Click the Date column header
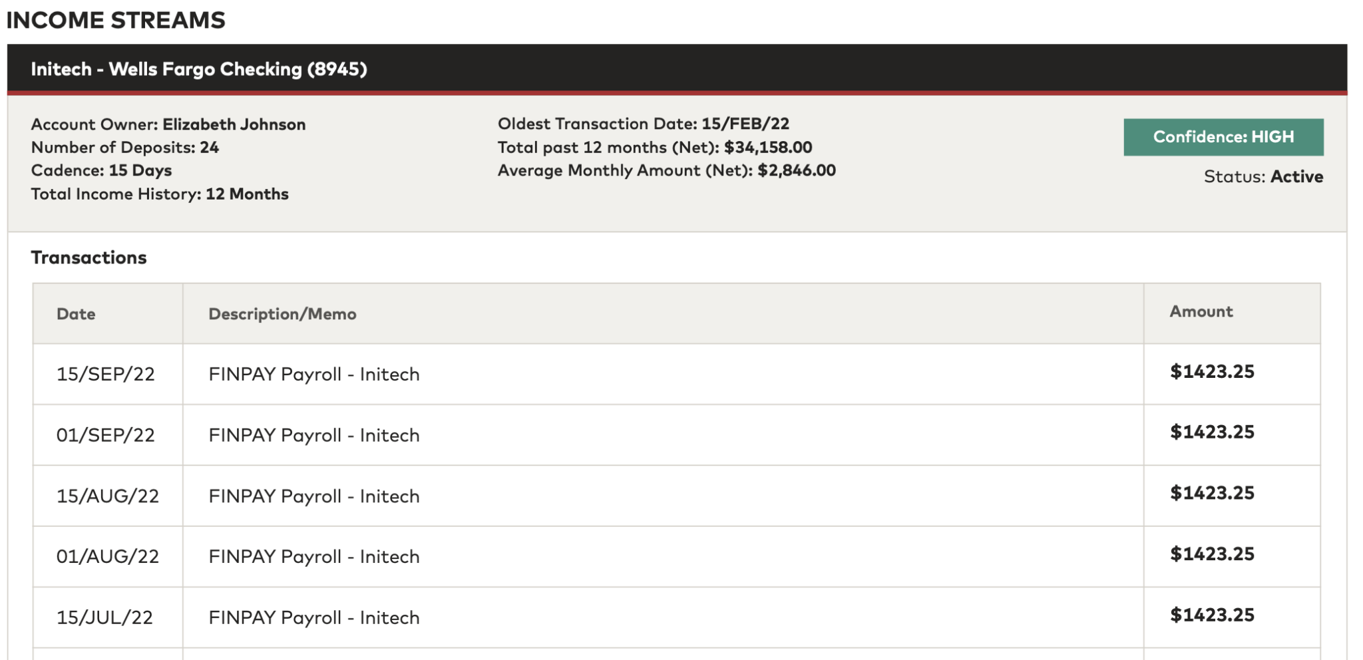 click(76, 314)
